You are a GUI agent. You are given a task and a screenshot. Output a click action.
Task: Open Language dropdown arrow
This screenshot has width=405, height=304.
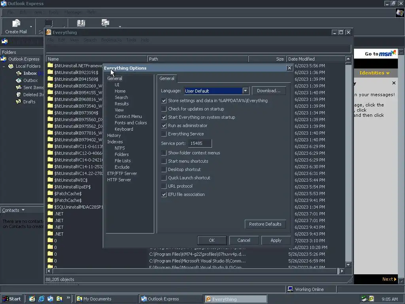coord(245,91)
